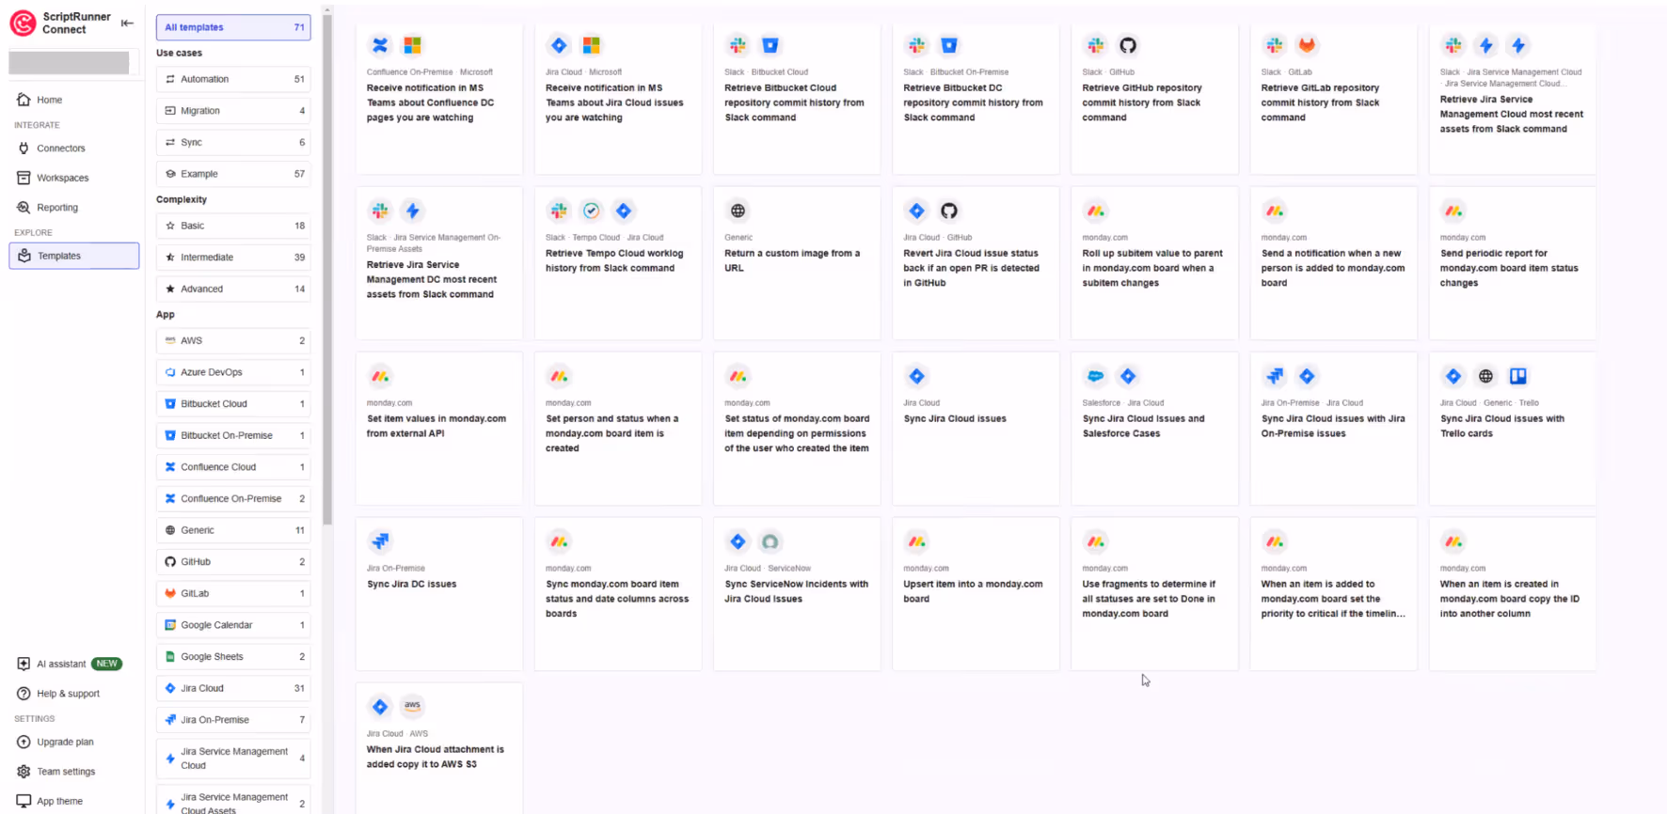Click the GitHub icon on the Retrieve GitHub repository card
Image resolution: width=1667 pixels, height=814 pixels.
pos(1128,45)
